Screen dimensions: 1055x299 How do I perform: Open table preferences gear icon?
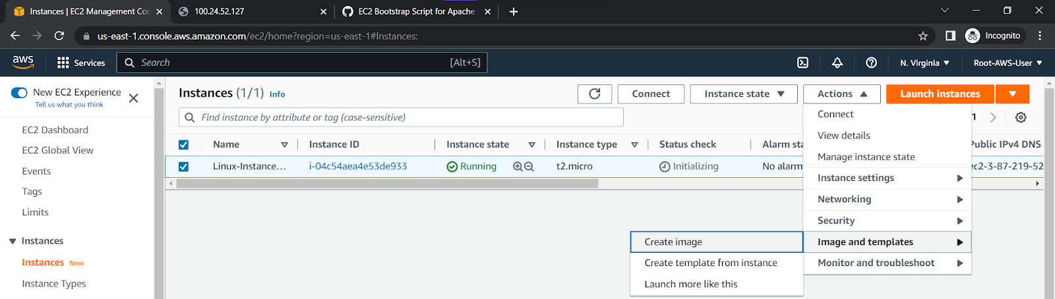click(x=1021, y=117)
